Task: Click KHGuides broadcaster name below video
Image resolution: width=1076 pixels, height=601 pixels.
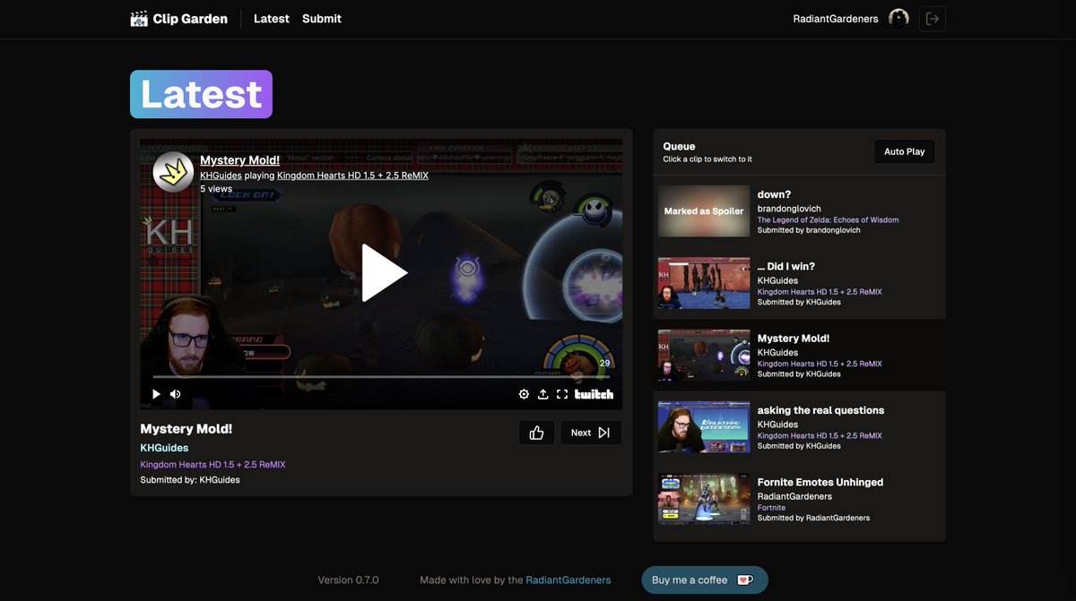Action: (x=164, y=448)
